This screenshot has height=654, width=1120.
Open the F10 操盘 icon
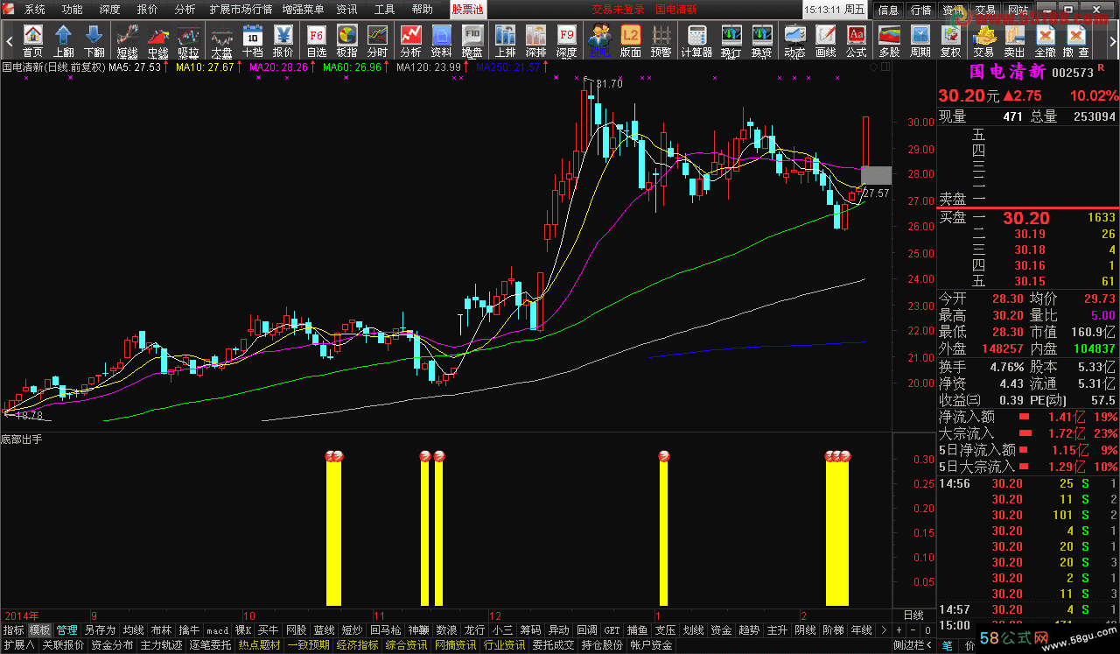(x=472, y=40)
